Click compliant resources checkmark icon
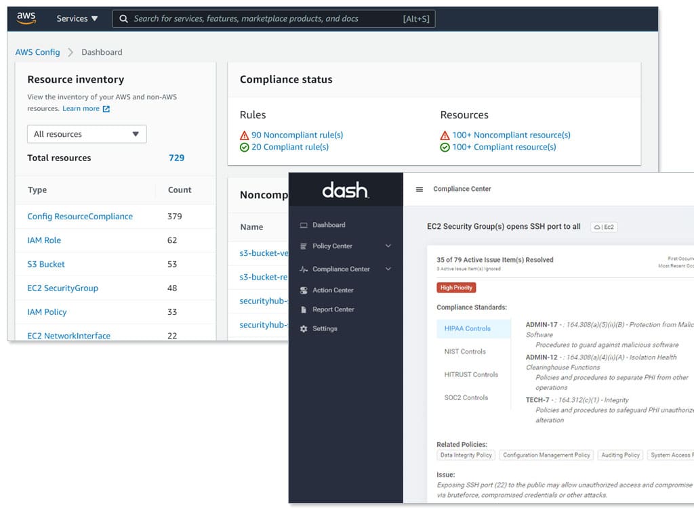 [x=445, y=148]
